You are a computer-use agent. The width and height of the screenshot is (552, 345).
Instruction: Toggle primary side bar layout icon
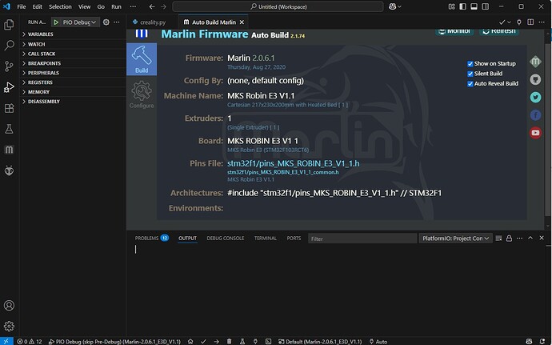[463, 6]
